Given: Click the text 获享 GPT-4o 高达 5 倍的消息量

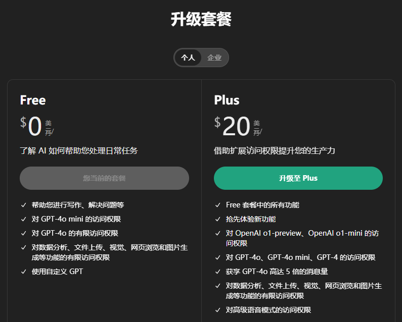Looking at the screenshot, I should click(277, 272).
